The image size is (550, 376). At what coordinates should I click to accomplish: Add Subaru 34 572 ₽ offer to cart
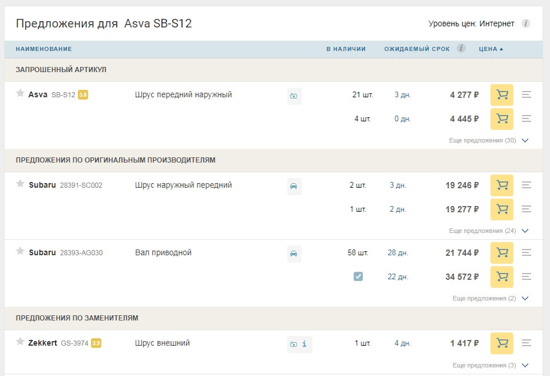(x=502, y=277)
